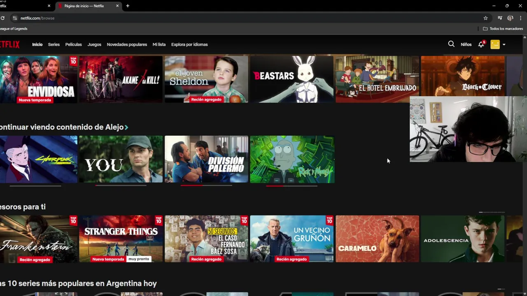Open a new browser tab
Screen dimensions: 527x296
[x=128, y=6]
